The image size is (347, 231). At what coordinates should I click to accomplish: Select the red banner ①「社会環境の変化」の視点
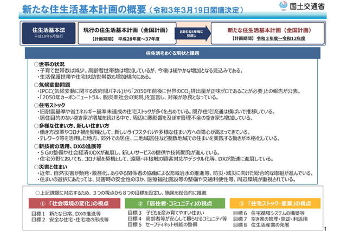point(75,203)
